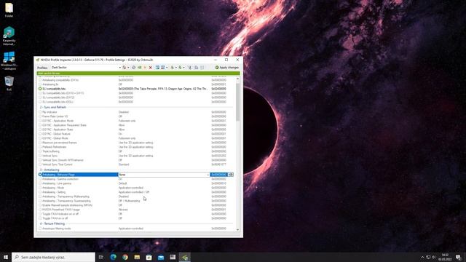This screenshot has height=262, width=466.
Task: Click Apply changes button
Action: click(227, 68)
